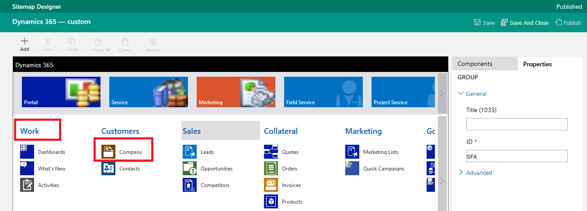Image resolution: width=587 pixels, height=211 pixels.
Task: Click the Leads icon
Action: pos(190,152)
